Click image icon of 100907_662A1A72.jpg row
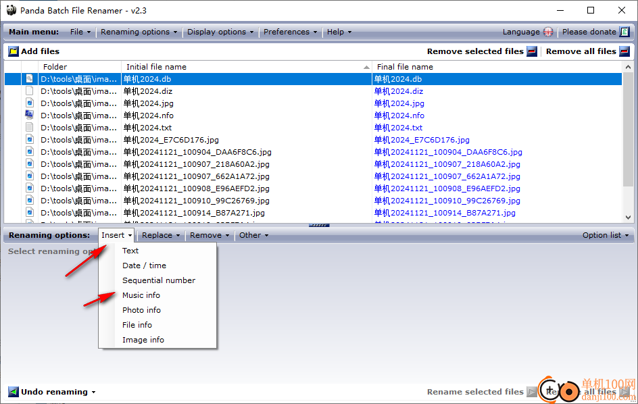The width and height of the screenshot is (638, 404). 29,176
